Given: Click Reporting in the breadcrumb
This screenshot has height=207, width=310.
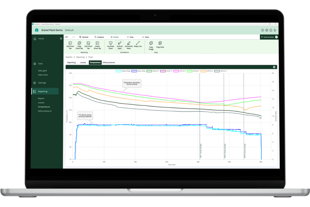Looking at the screenshot, I should coord(80,57).
